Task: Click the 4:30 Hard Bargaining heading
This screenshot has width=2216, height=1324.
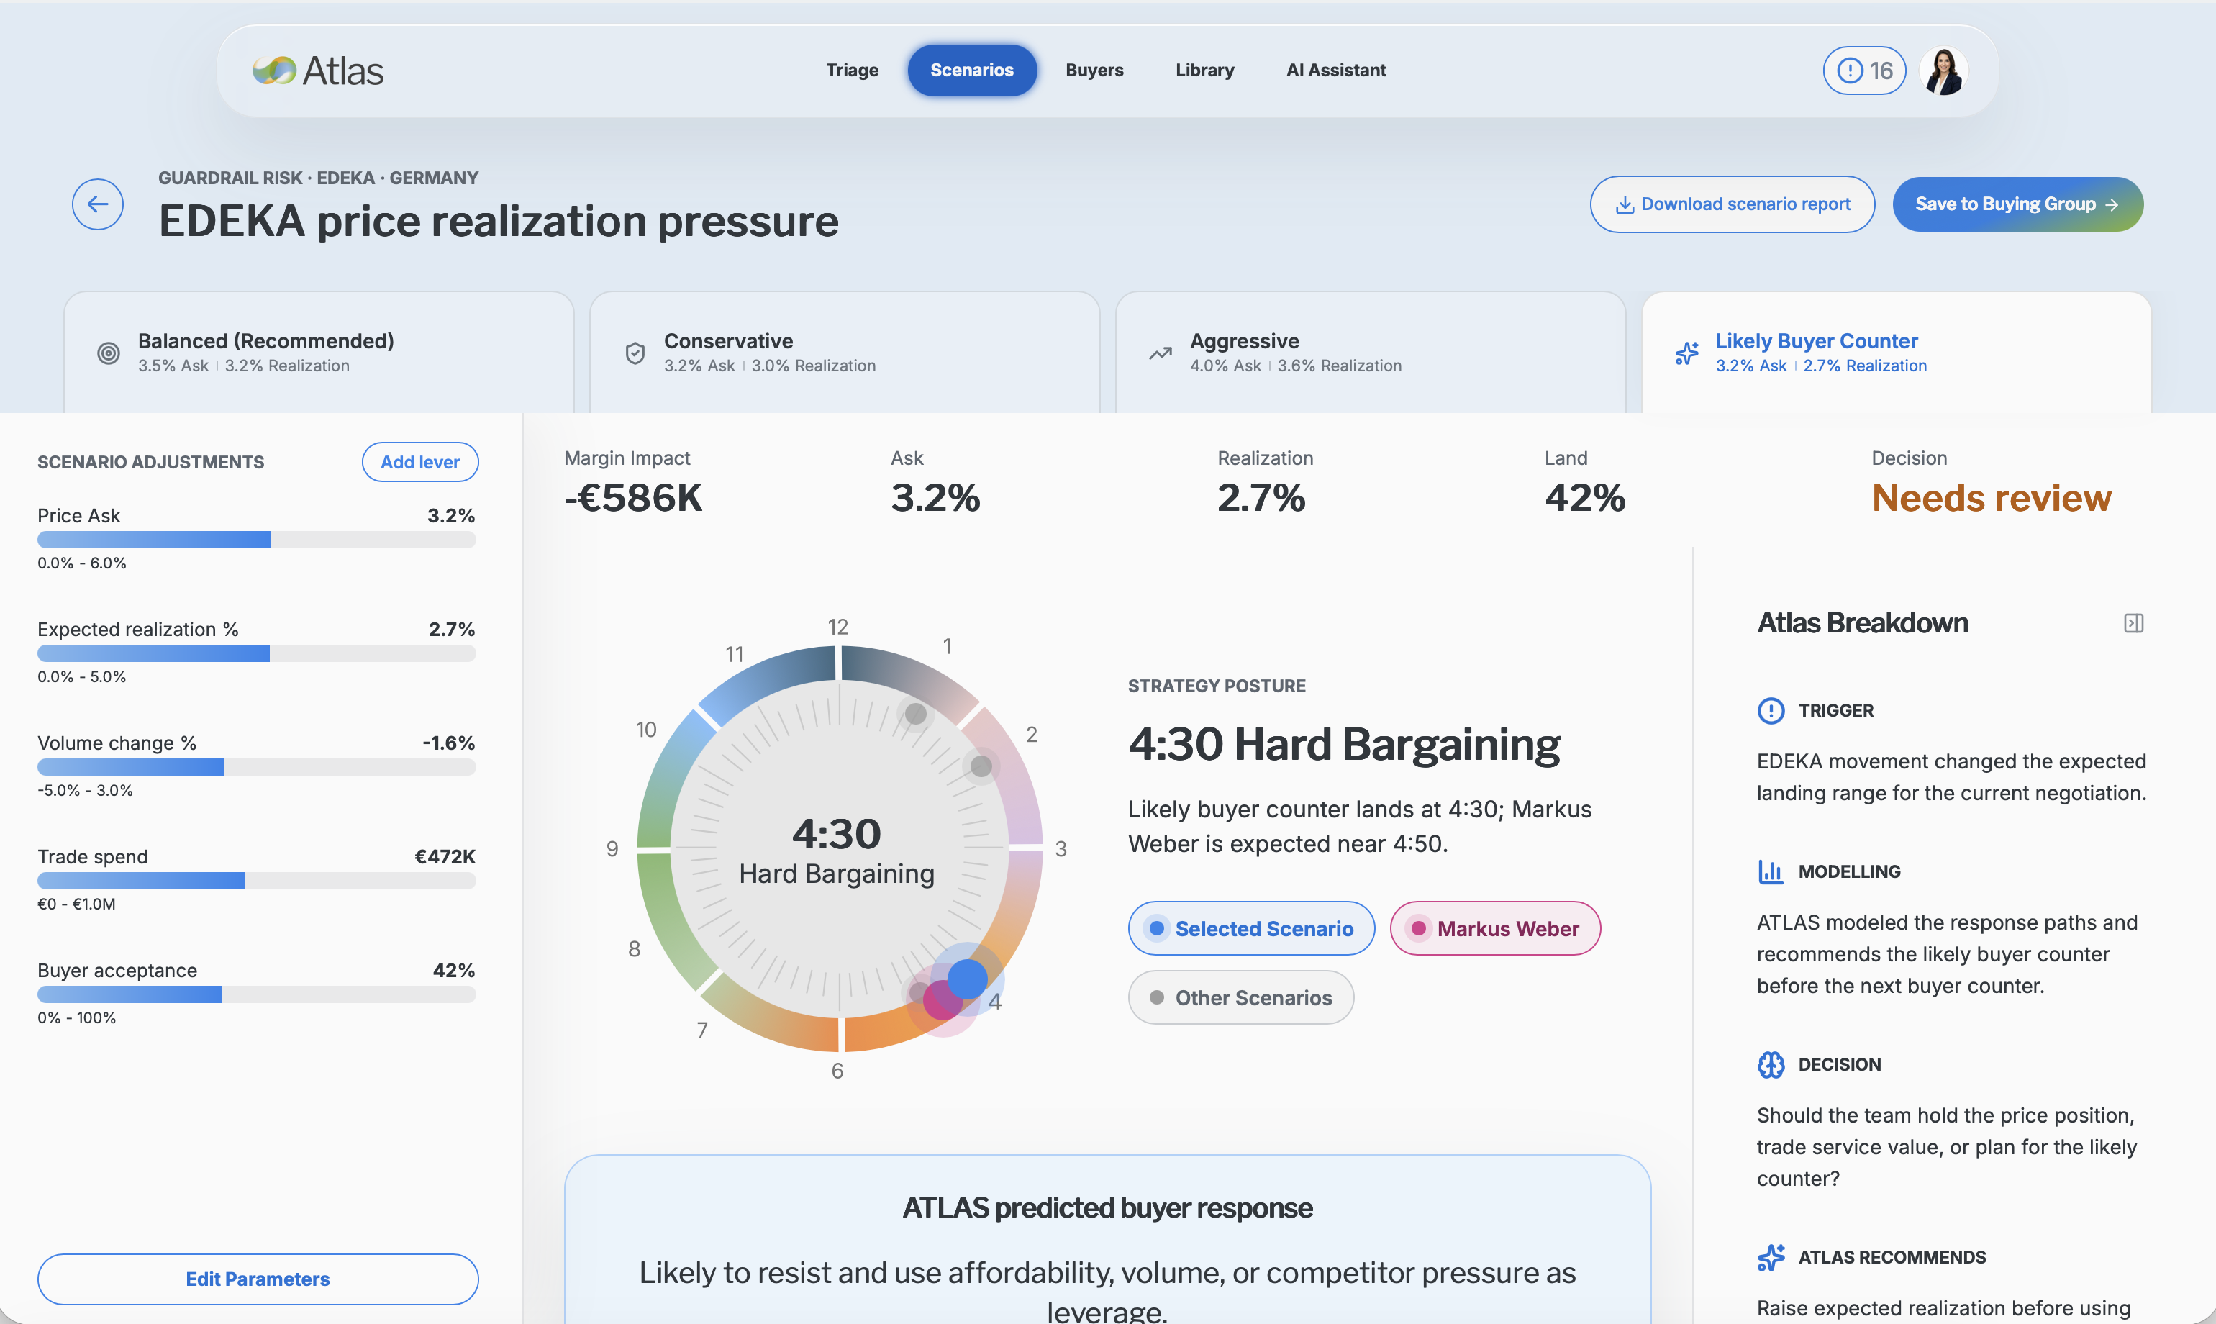Action: 1345,744
